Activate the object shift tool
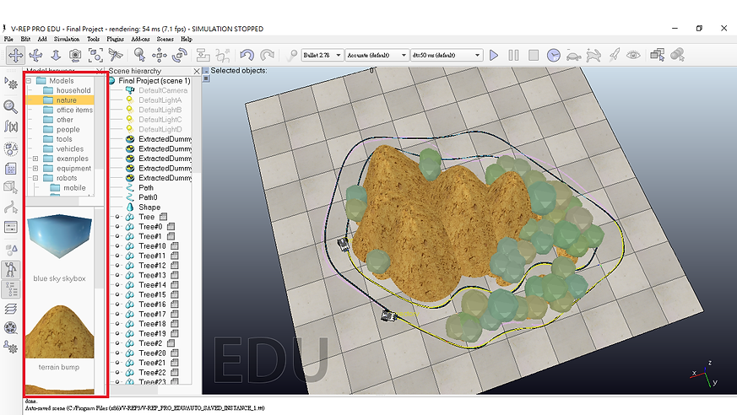This screenshot has width=737, height=415. point(160,56)
